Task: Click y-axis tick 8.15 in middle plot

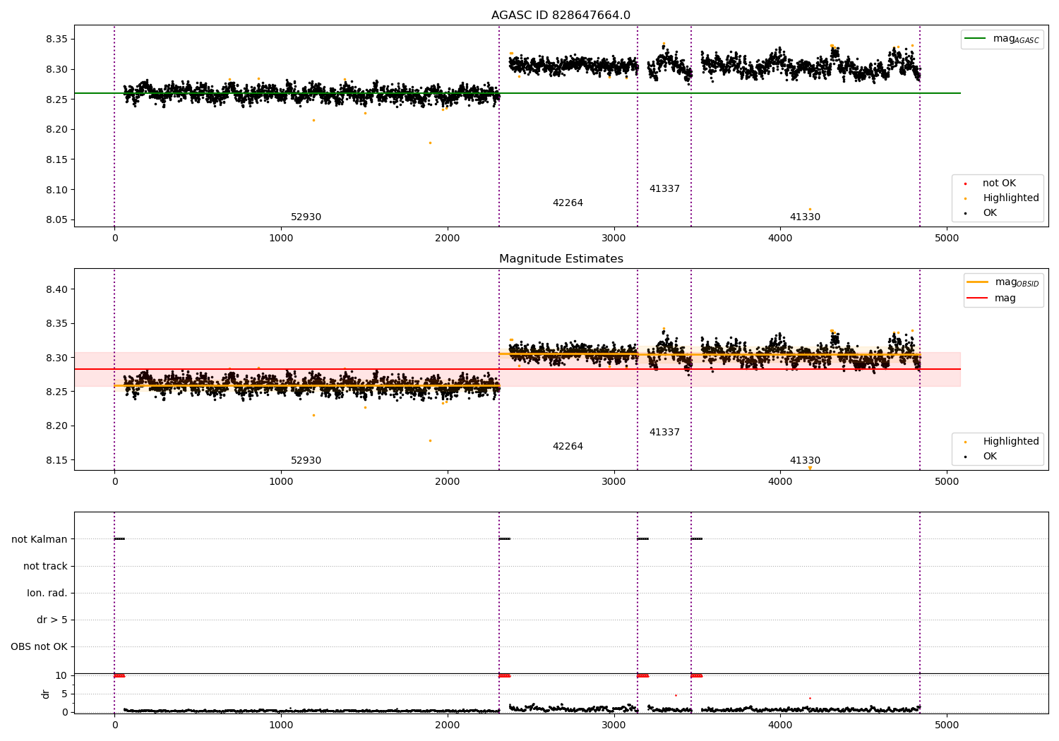Action: tap(56, 460)
